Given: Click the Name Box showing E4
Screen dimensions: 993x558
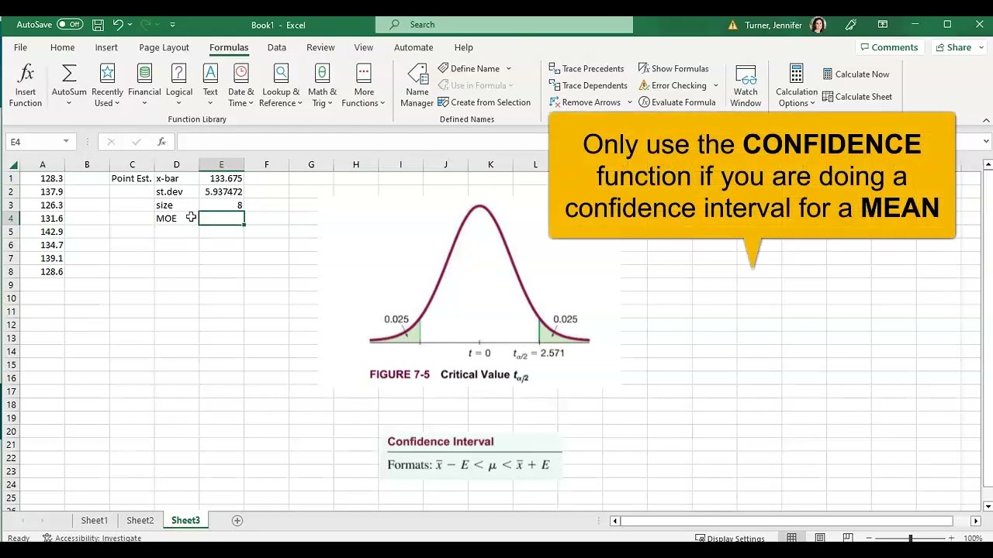Looking at the screenshot, I should [x=39, y=142].
